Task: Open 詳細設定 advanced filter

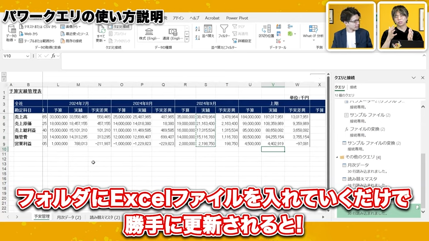Action: pos(242,41)
